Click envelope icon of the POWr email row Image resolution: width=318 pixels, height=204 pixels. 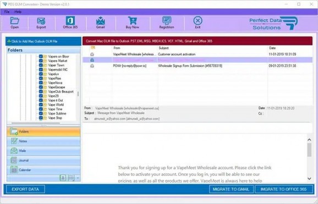(92, 65)
